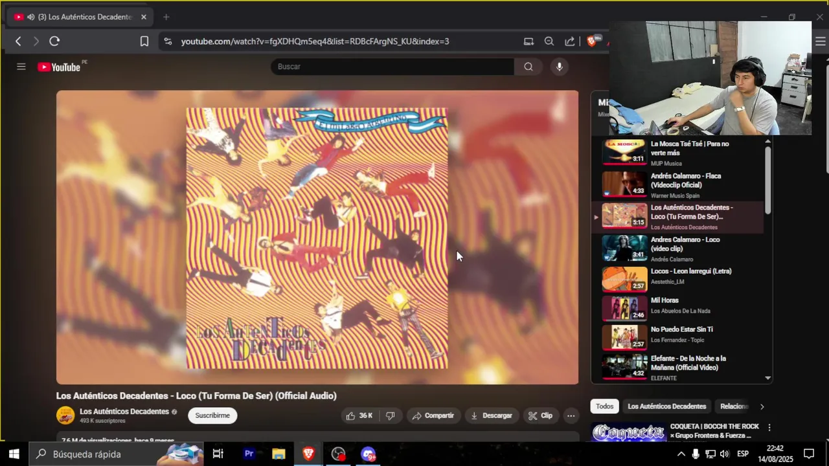Bookmark this page with the bookmark icon
Screen dimensions: 829x466
click(144, 41)
